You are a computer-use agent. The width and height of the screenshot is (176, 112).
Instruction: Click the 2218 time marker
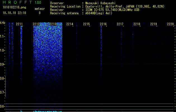point(137,24)
